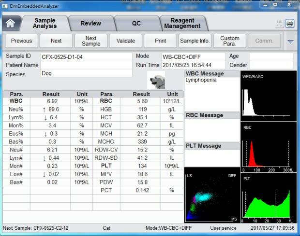Click the Print button
This screenshot has width=300, height=236.
[161, 41]
